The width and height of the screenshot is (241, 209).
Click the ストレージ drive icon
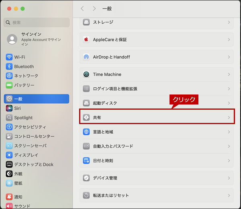point(86,22)
